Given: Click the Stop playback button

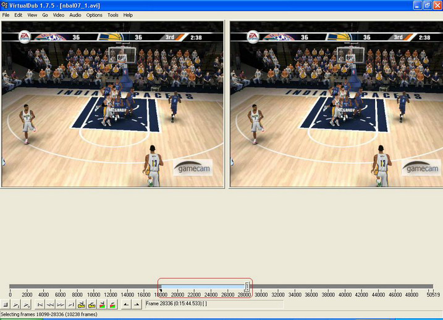Looking at the screenshot, I should [6, 305].
